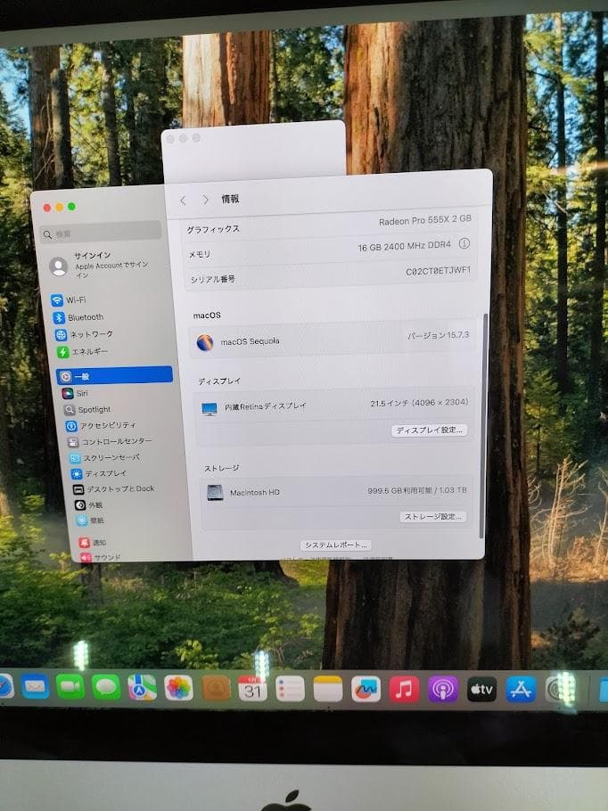Viewport: 608px width, 811px height.
Task: Open Bluetooth settings in the sidebar
Action: click(x=78, y=317)
